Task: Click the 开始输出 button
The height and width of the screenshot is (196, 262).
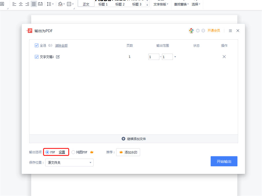Action: point(224,161)
